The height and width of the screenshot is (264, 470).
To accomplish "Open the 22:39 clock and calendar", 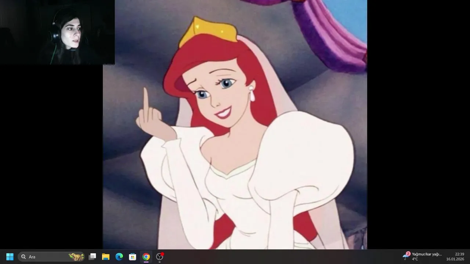I will point(455,257).
